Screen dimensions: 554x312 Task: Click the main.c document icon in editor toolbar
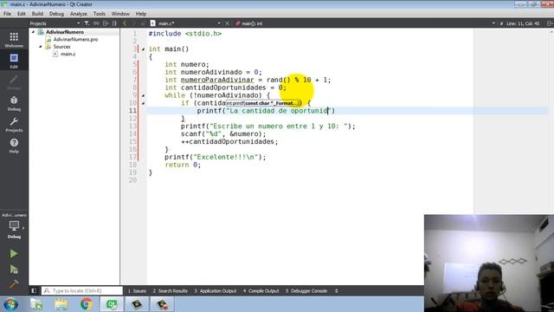pos(152,23)
